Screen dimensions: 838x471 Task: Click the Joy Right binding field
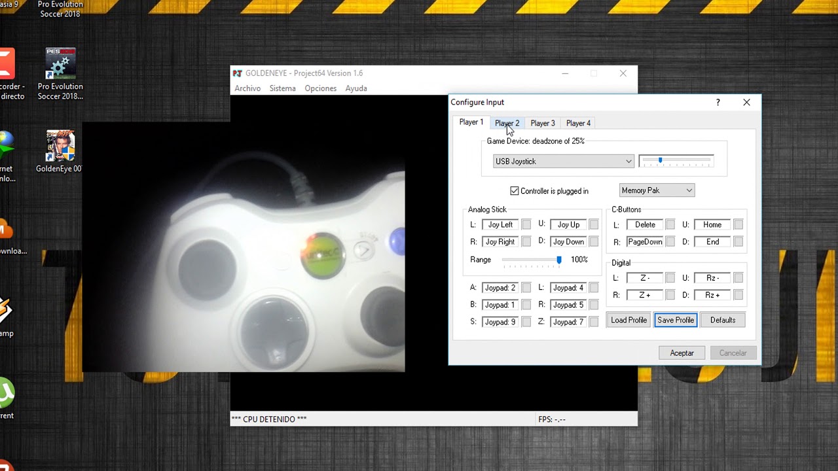coord(500,241)
